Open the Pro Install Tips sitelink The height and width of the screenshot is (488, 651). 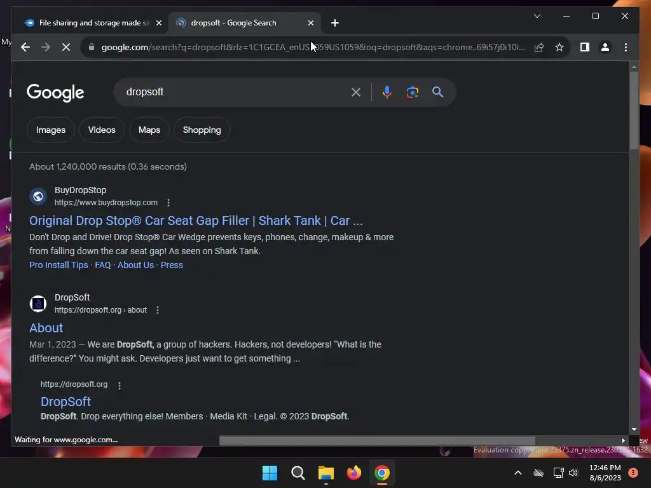pyautogui.click(x=58, y=265)
